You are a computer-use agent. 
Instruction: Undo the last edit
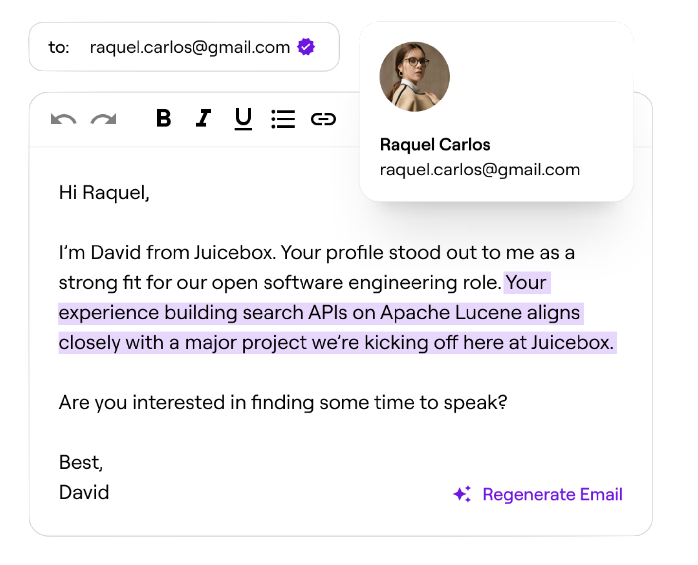pos(63,119)
